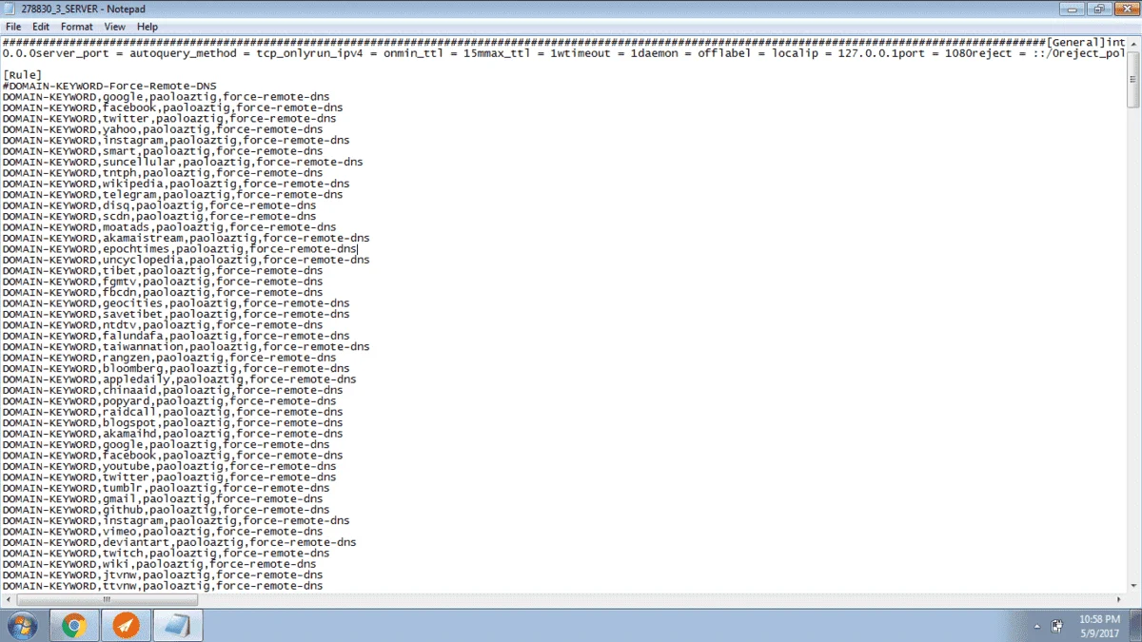Click the twitch rule line
1142x642 pixels.
[166, 554]
